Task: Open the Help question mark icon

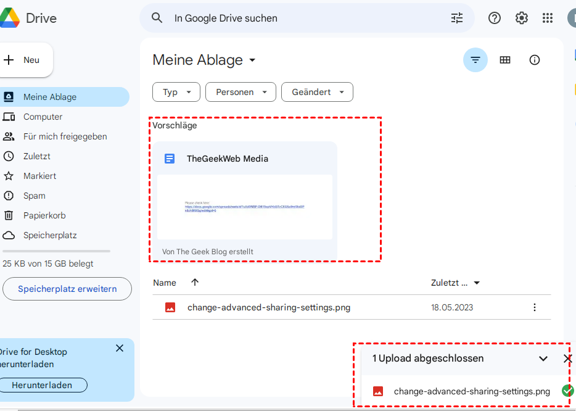Action: pyautogui.click(x=495, y=18)
